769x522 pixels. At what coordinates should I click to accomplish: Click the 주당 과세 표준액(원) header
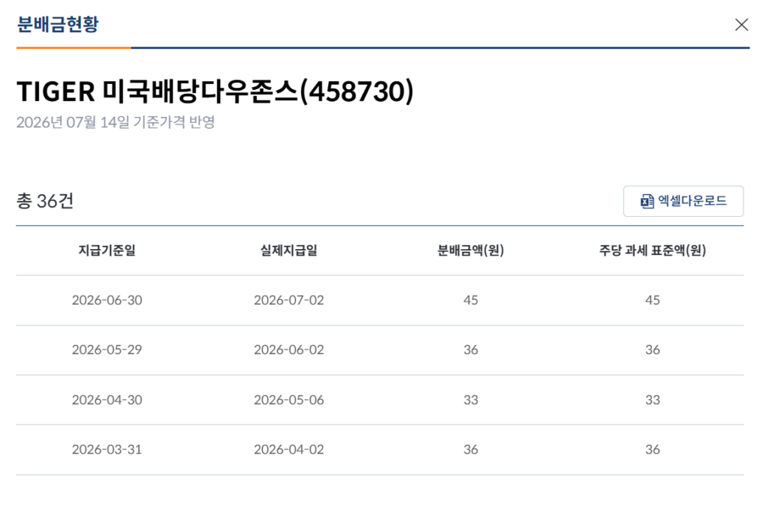tap(653, 250)
